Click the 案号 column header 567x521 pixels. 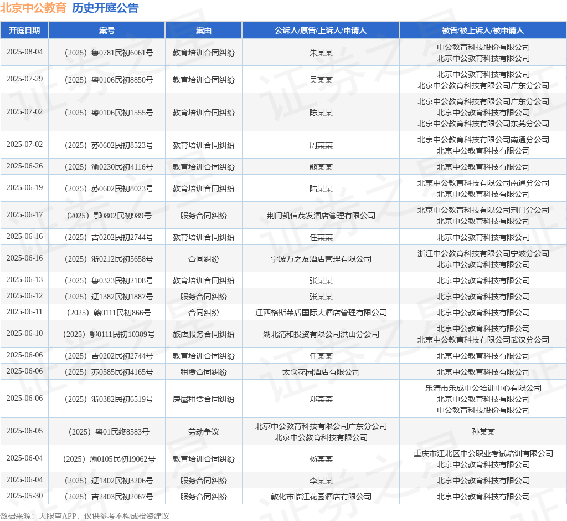(x=107, y=30)
